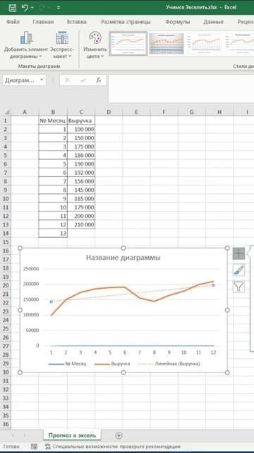Click the Name Box field showing Диаграм...
The width and height of the screenshot is (254, 453).
20,80
